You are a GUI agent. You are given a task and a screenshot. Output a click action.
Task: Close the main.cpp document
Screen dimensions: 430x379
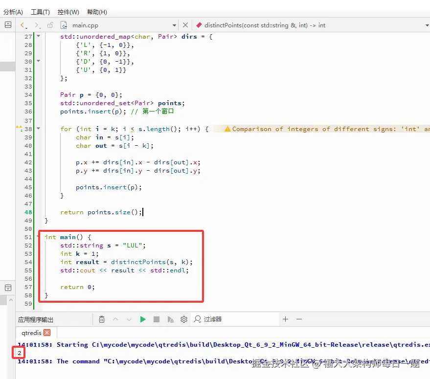pyautogui.click(x=185, y=25)
